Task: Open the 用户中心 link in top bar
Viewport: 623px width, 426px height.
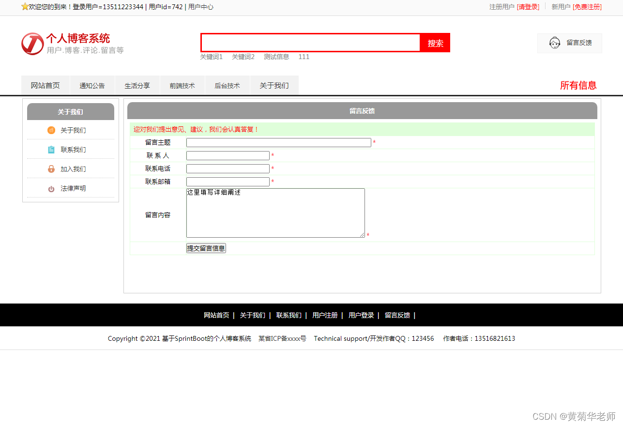Action: (x=201, y=7)
